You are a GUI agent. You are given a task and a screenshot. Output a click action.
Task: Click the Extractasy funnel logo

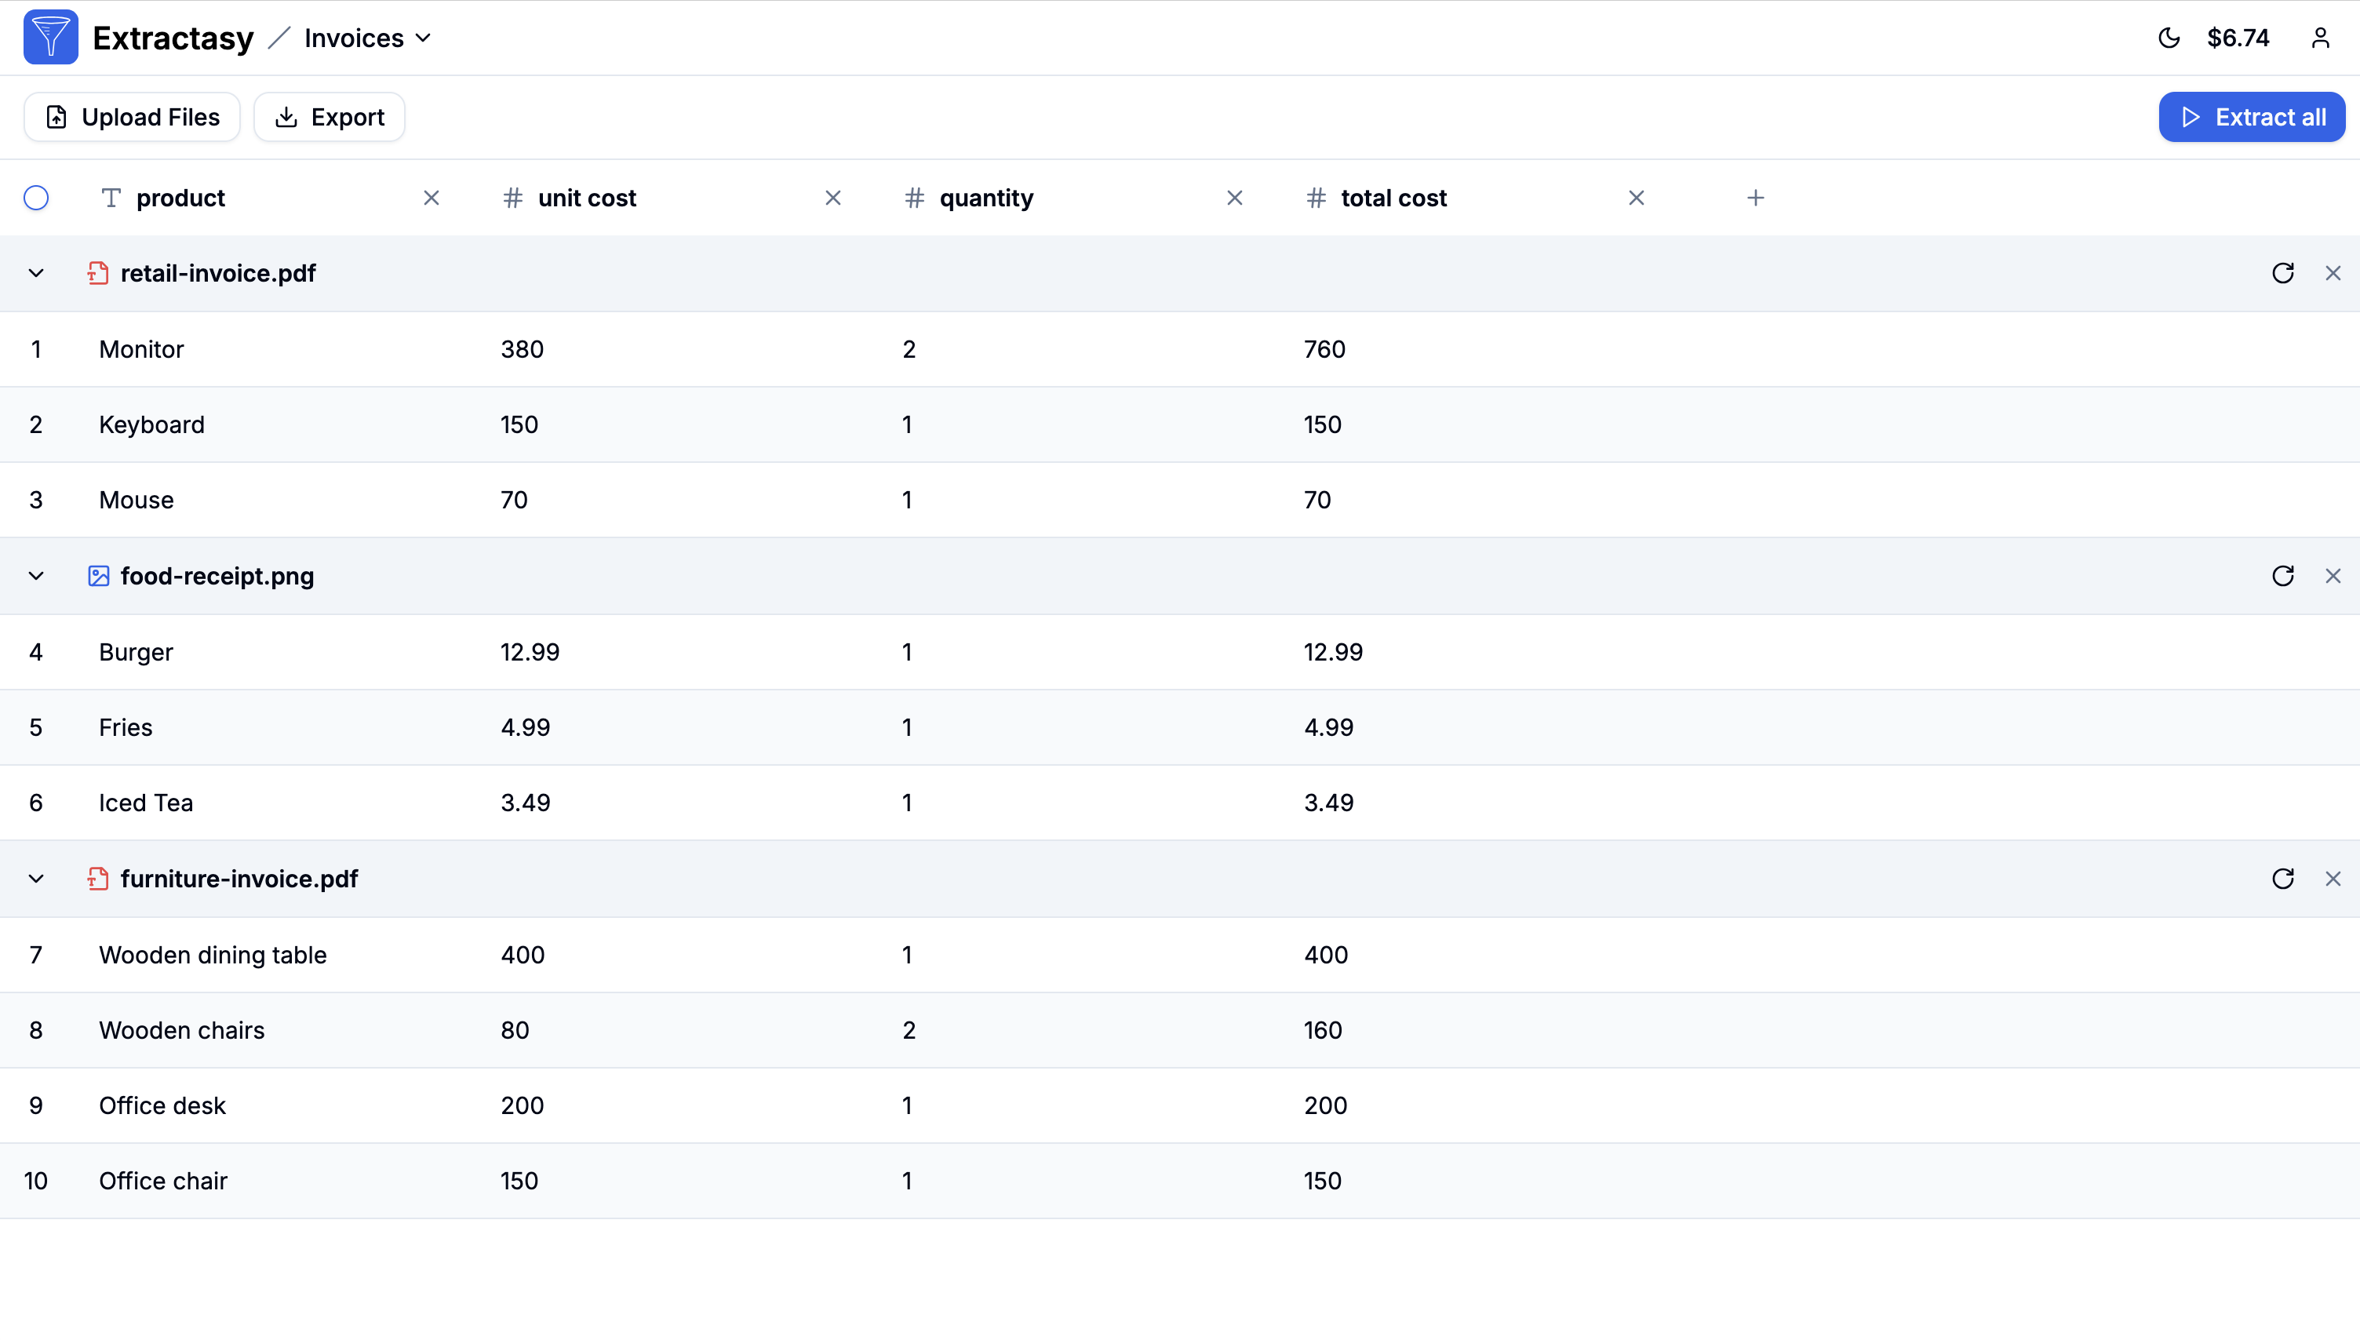click(x=50, y=38)
